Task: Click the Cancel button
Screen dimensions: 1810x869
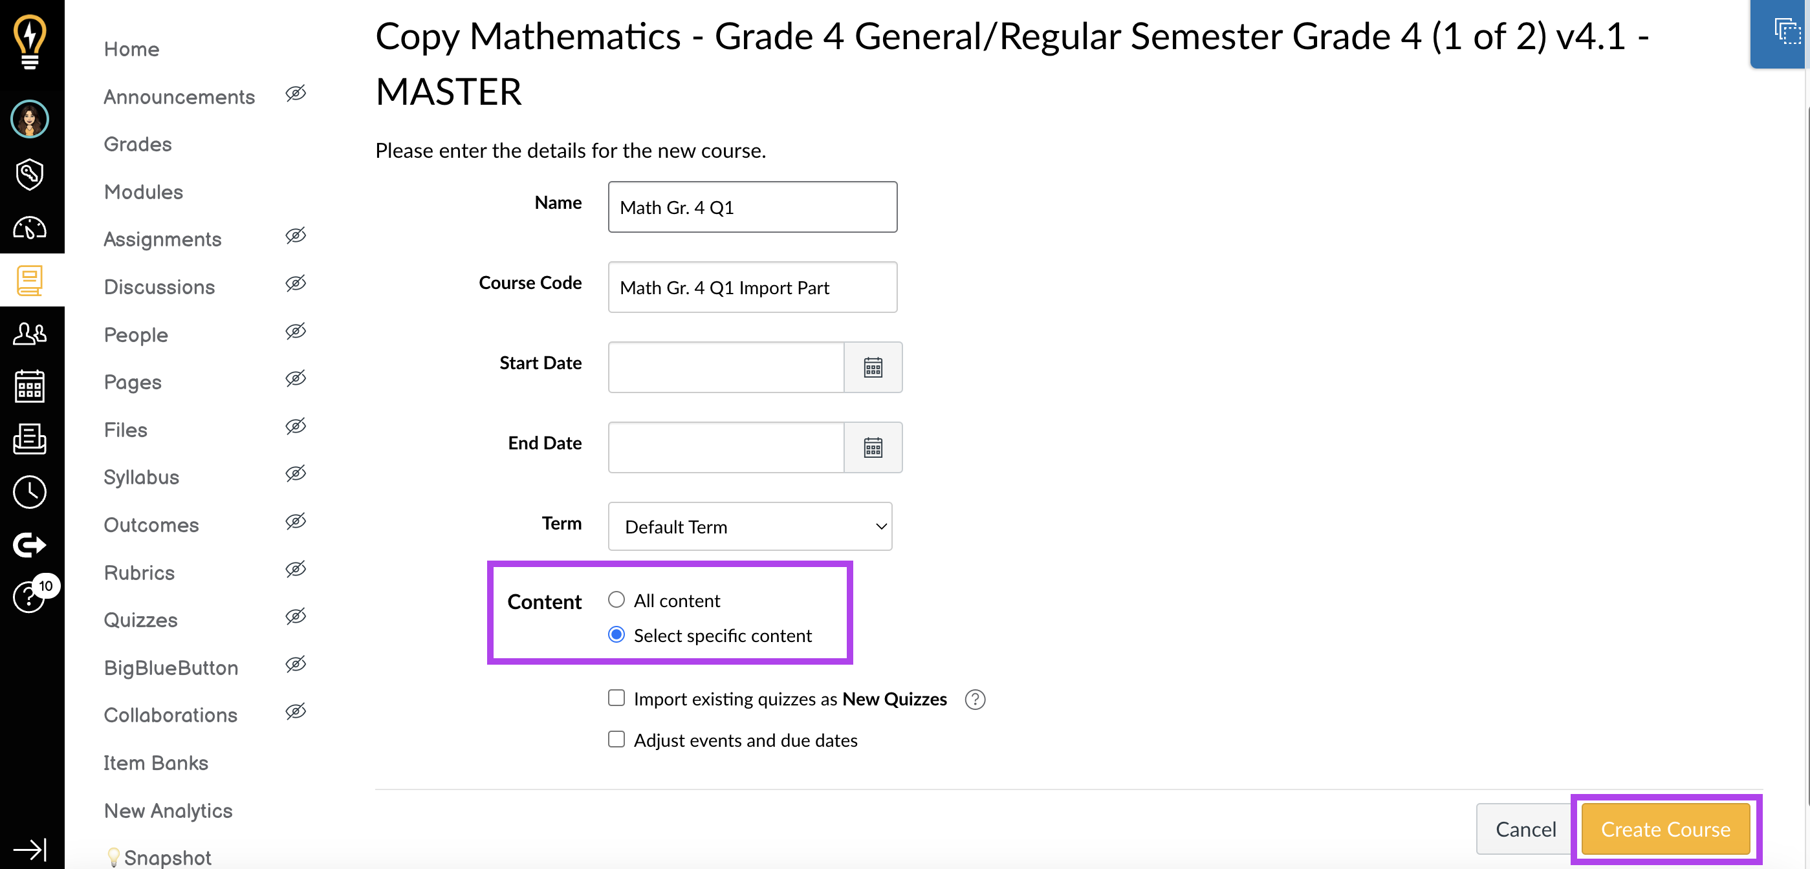Action: coord(1525,829)
